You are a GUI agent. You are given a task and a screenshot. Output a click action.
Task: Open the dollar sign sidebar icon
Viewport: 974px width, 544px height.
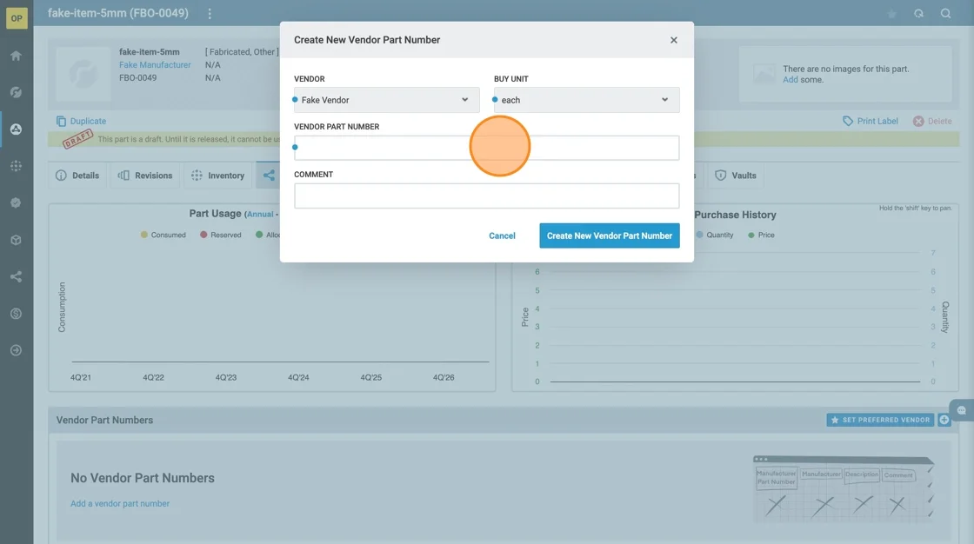pyautogui.click(x=16, y=314)
